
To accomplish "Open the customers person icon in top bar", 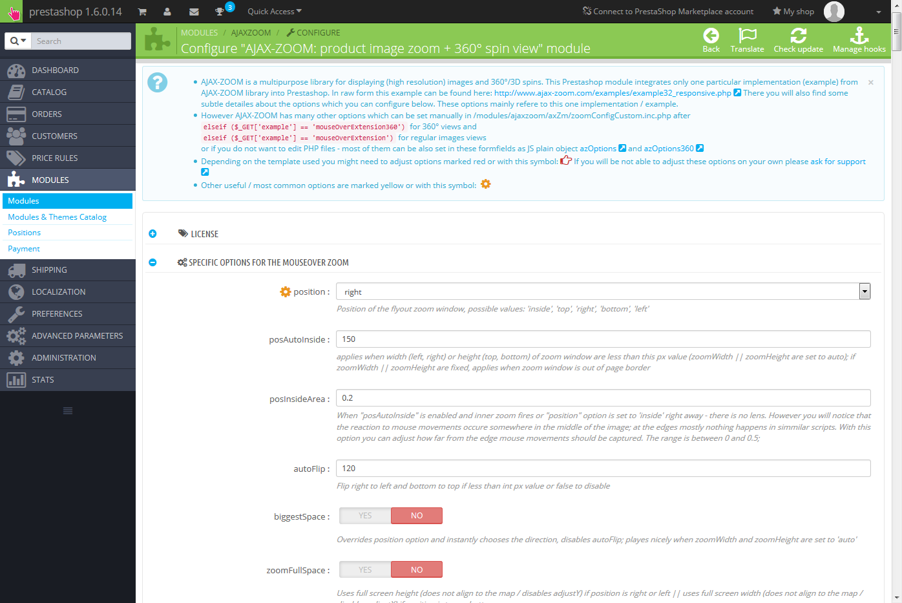I will click(x=167, y=12).
